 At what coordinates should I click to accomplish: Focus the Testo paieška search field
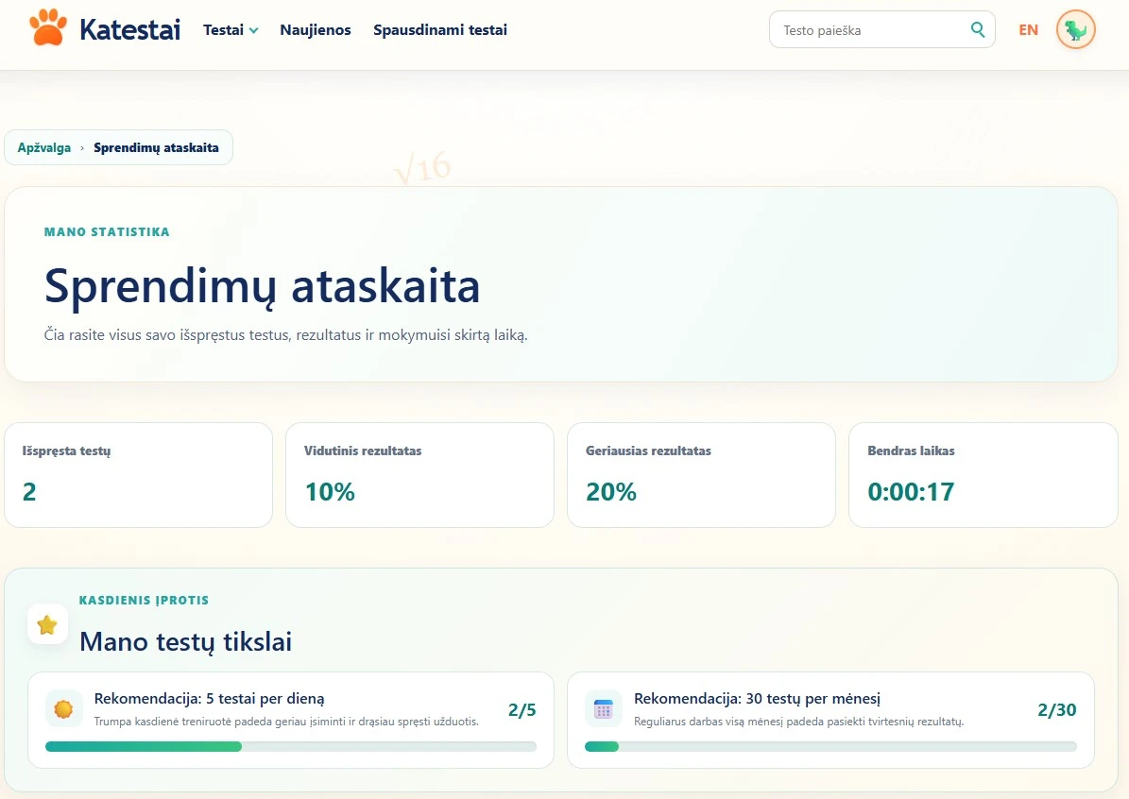coord(882,29)
